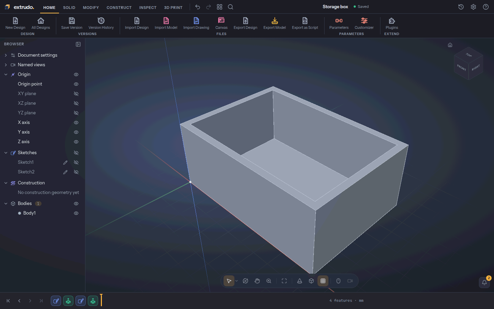Show the YZ plane
Screen dimensions: 494x309
[x=76, y=113]
